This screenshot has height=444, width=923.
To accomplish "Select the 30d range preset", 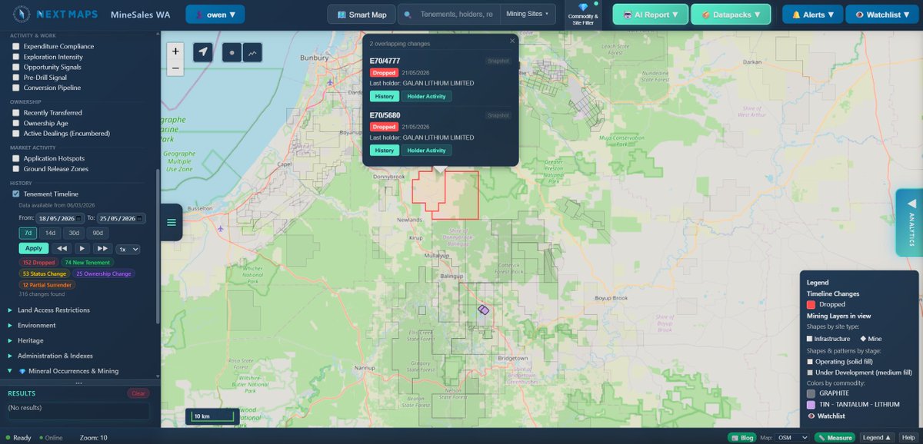I will [74, 233].
